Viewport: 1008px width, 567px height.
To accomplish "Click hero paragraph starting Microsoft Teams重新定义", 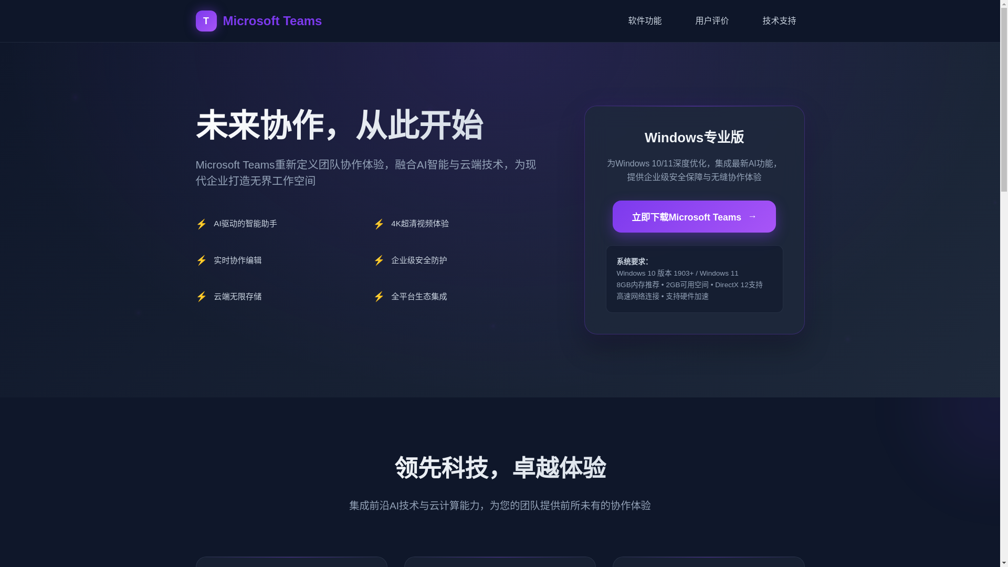I will 366,172.
